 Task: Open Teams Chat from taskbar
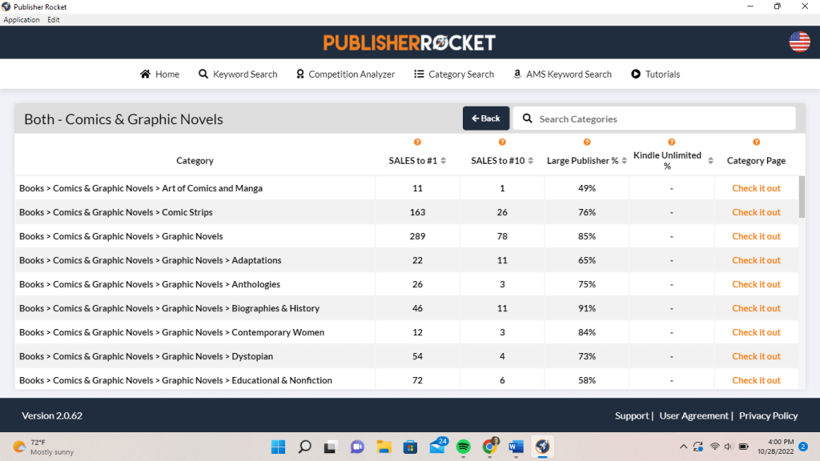click(357, 447)
